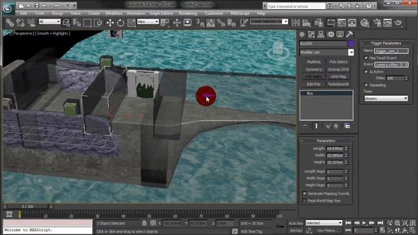The image size is (418, 235).
Task: Open the Team dropdown showing players
Action: (x=386, y=99)
